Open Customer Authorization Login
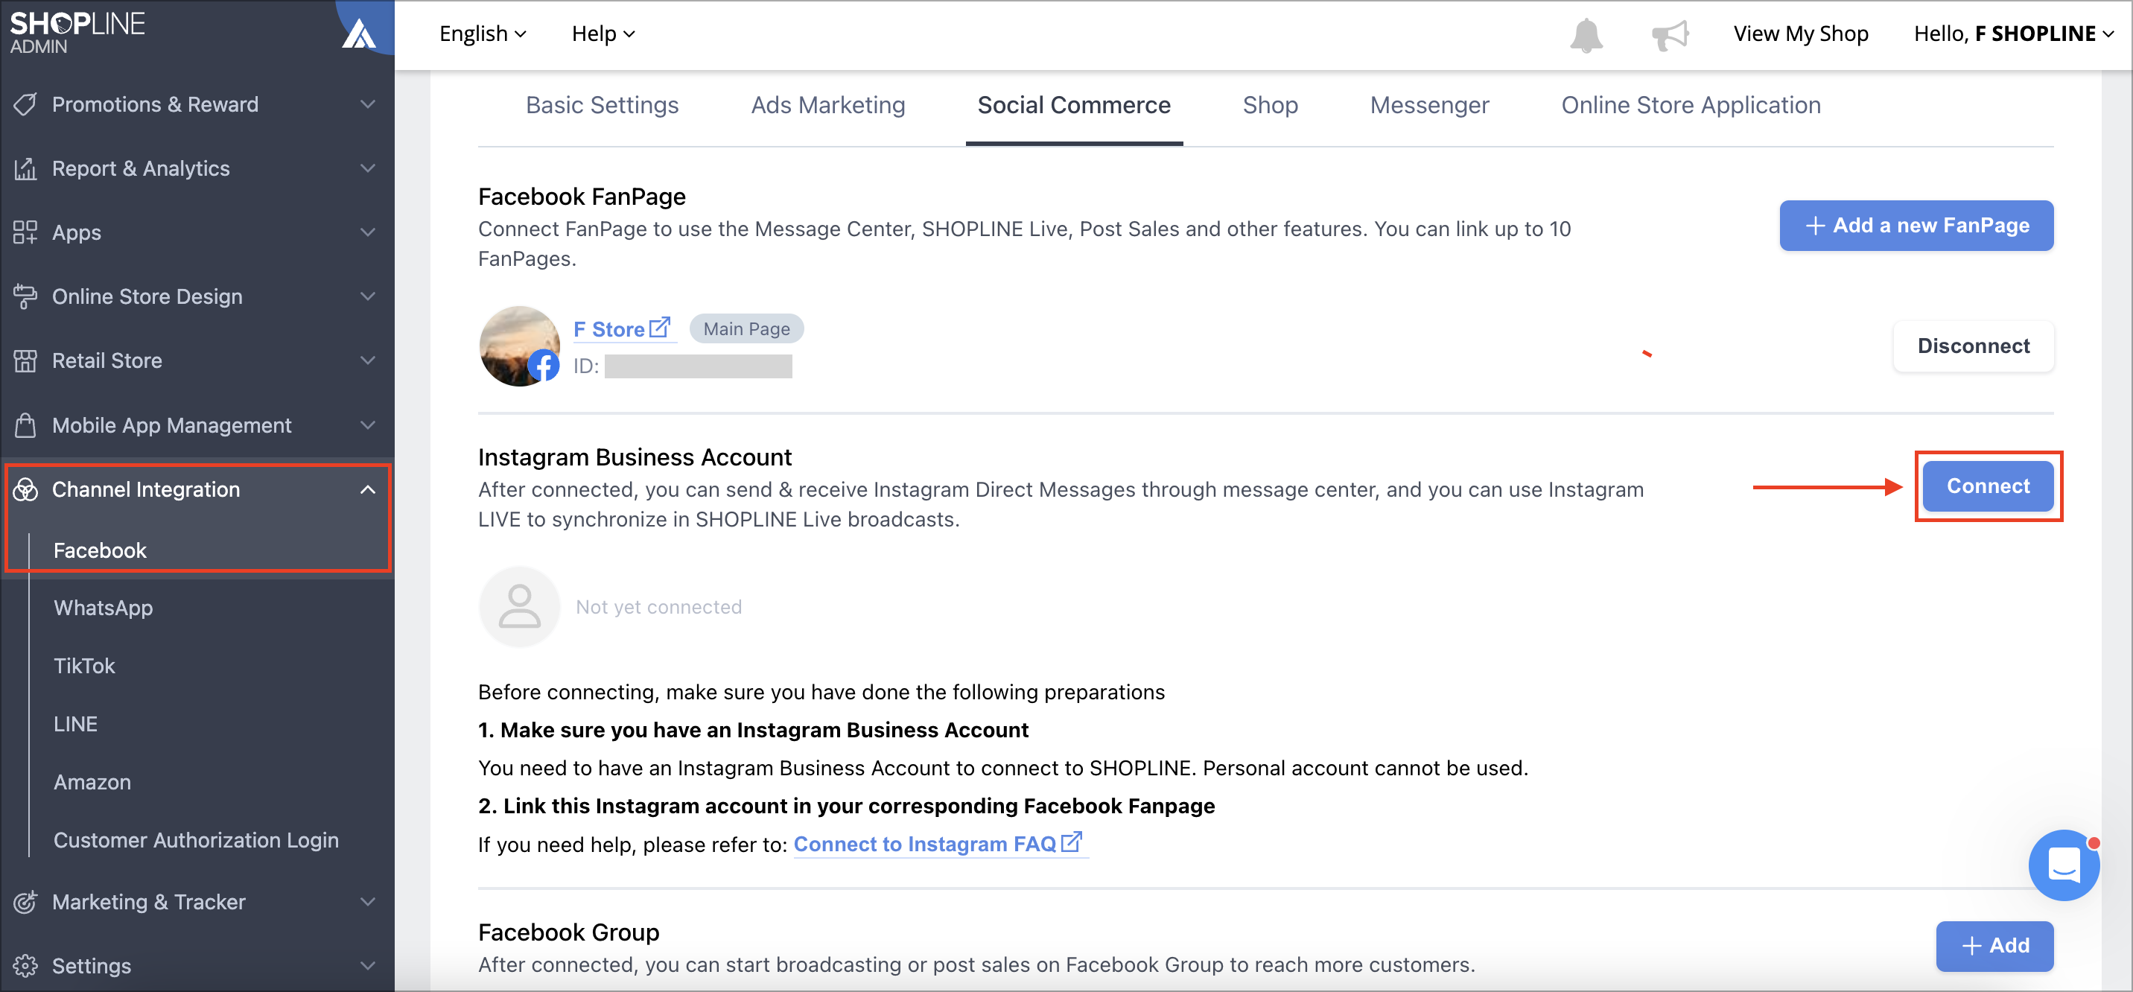The height and width of the screenshot is (992, 2133). (x=196, y=839)
